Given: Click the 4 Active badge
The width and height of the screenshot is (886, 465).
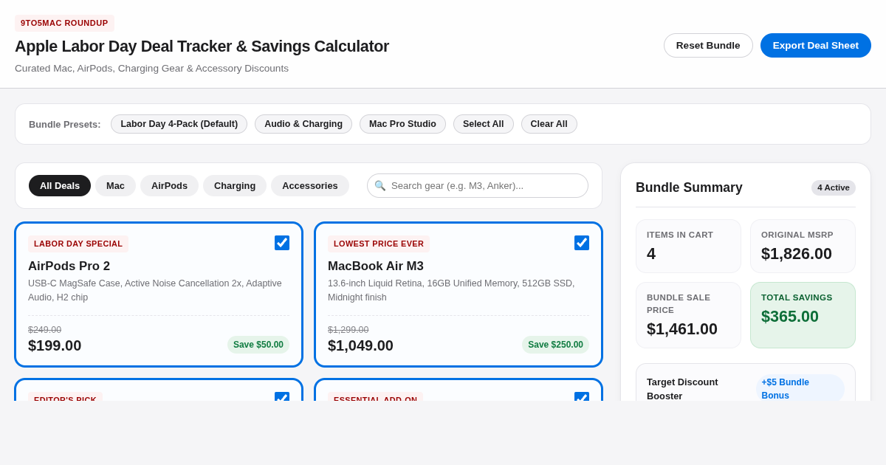Looking at the screenshot, I should coord(834,187).
